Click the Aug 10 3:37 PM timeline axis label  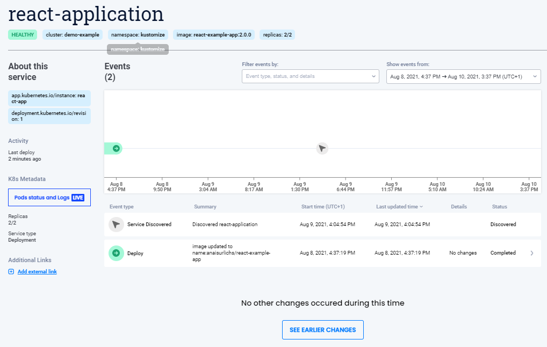pyautogui.click(x=529, y=186)
